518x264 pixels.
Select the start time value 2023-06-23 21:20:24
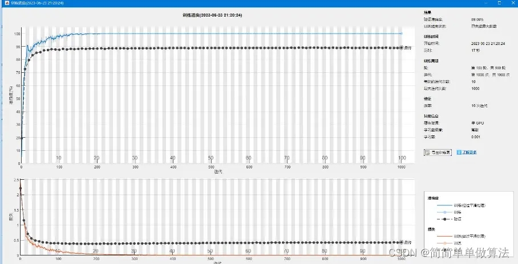(x=488, y=43)
